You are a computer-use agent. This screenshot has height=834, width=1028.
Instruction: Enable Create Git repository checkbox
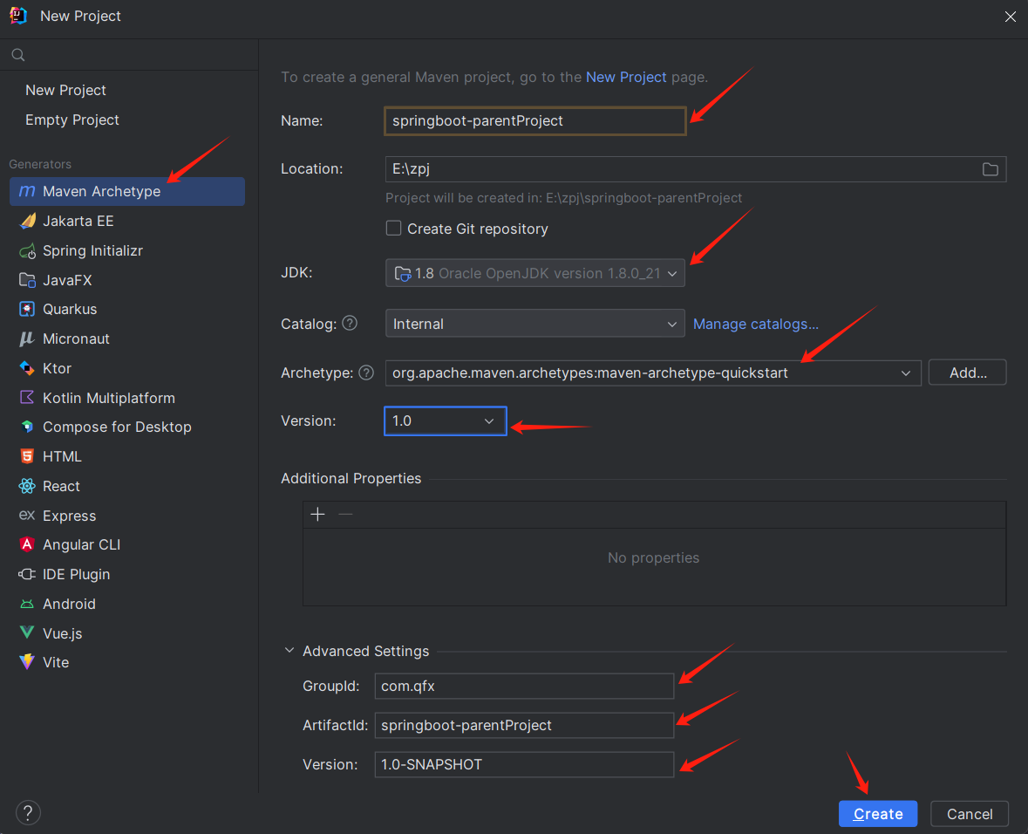393,229
